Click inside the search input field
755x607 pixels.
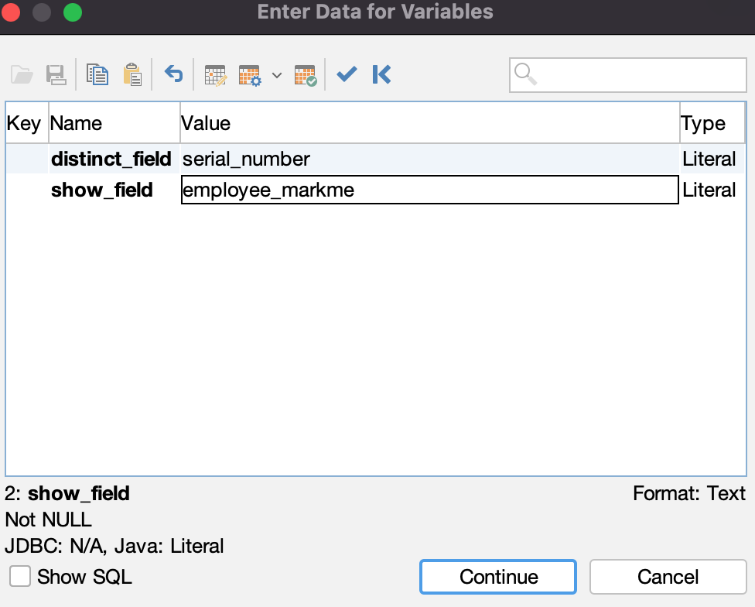[x=627, y=74]
